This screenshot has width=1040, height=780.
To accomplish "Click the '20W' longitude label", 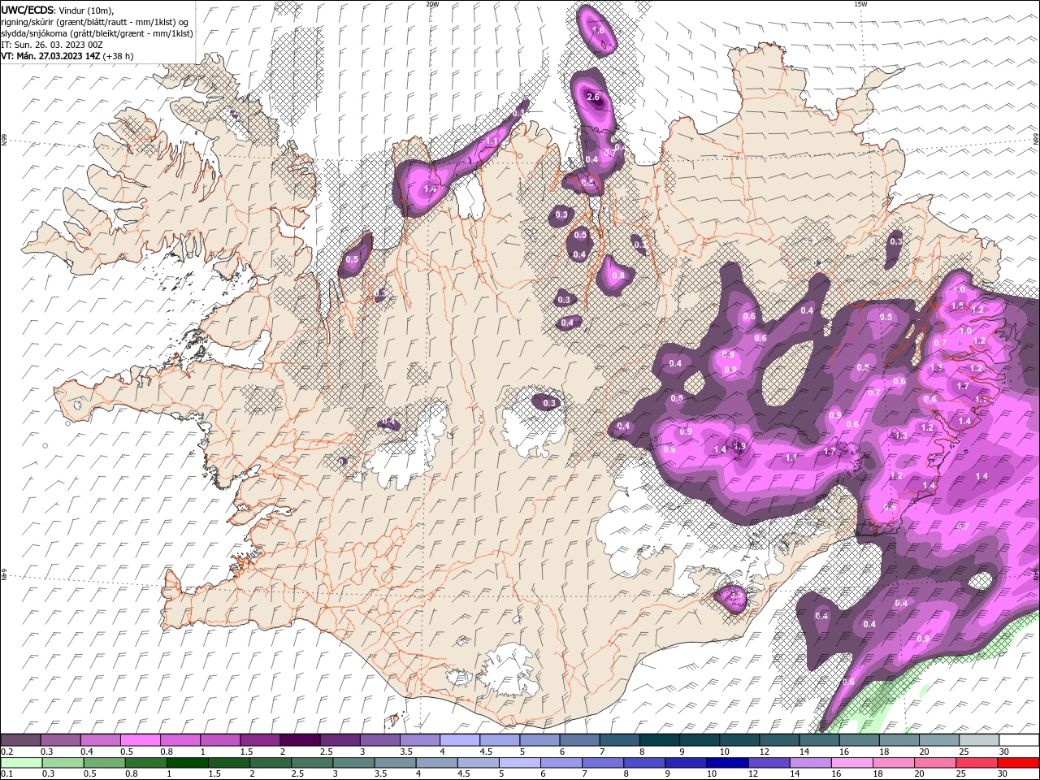I will pyautogui.click(x=432, y=4).
